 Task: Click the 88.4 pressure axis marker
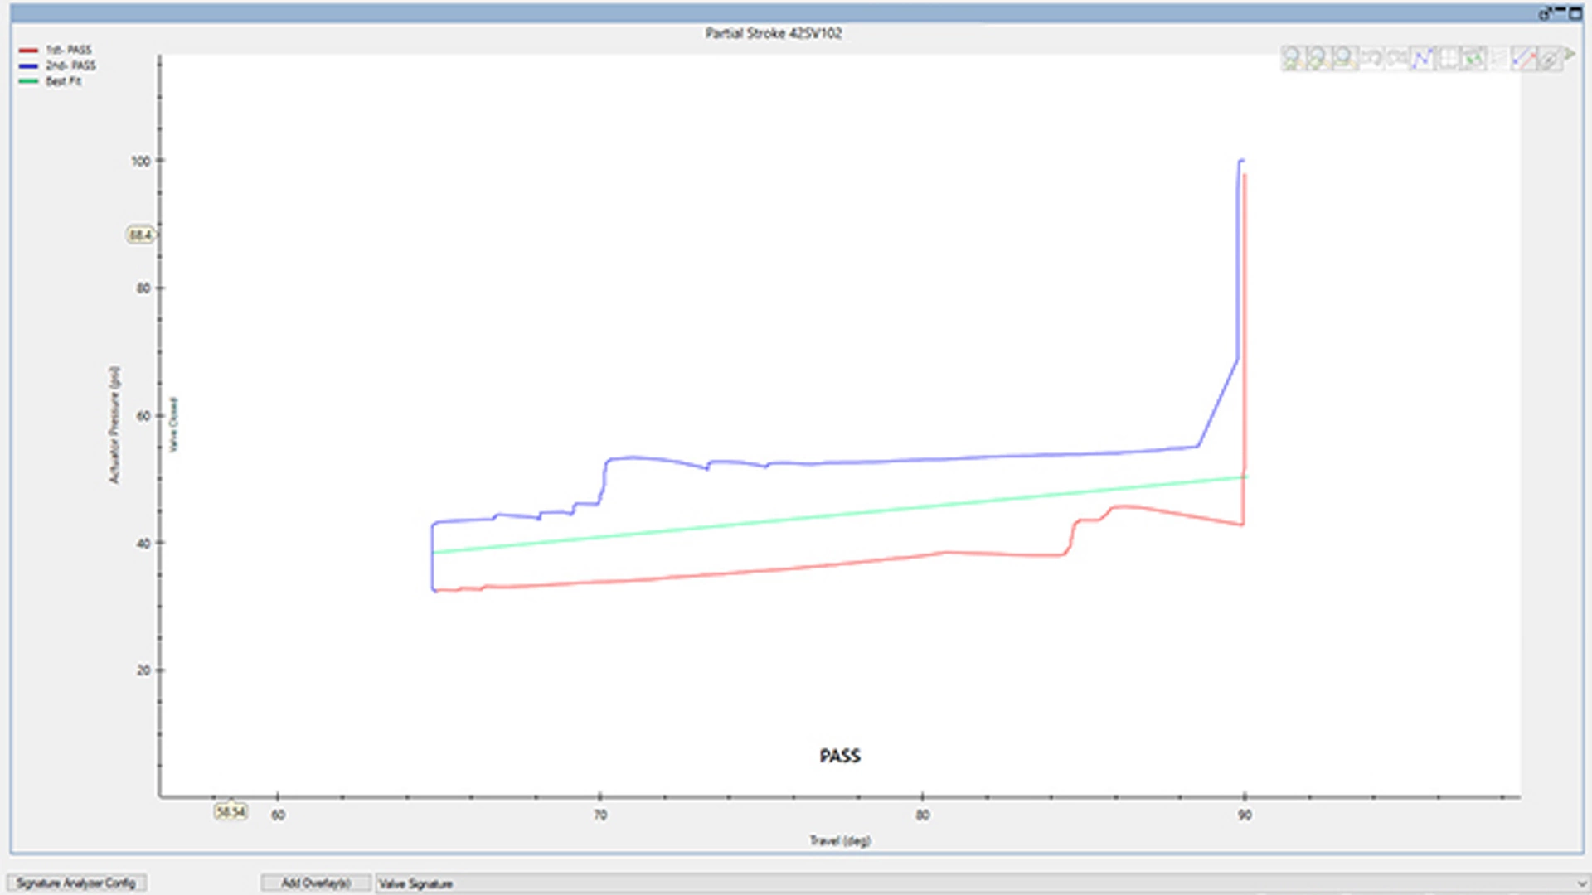point(140,235)
